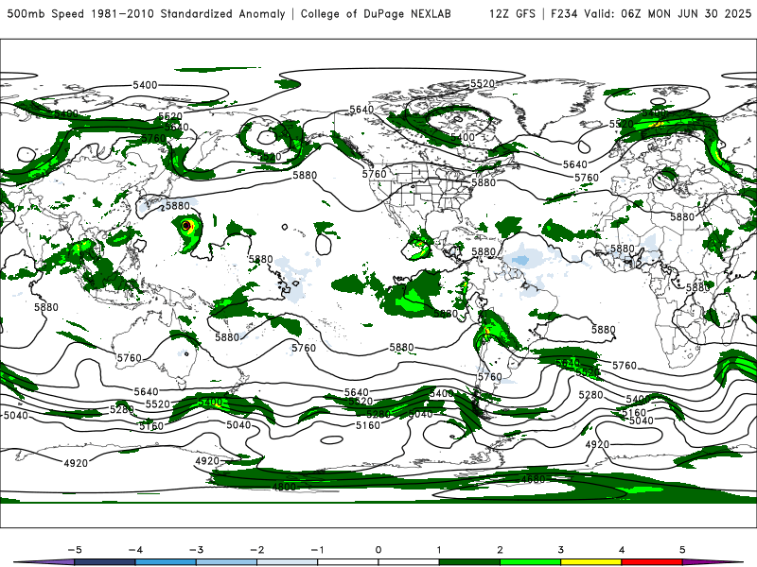Click the "12Z GFS" model run label

512,13
